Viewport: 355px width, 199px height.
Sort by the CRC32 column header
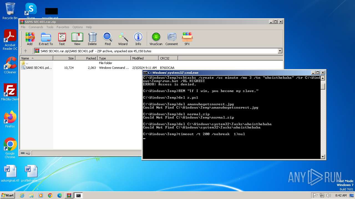pos(168,58)
